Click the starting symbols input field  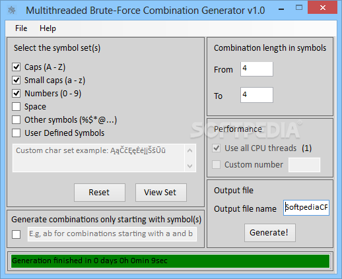[112, 234]
